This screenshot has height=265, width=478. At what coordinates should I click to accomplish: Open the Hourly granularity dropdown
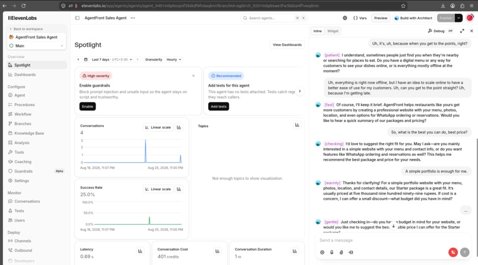(x=174, y=59)
